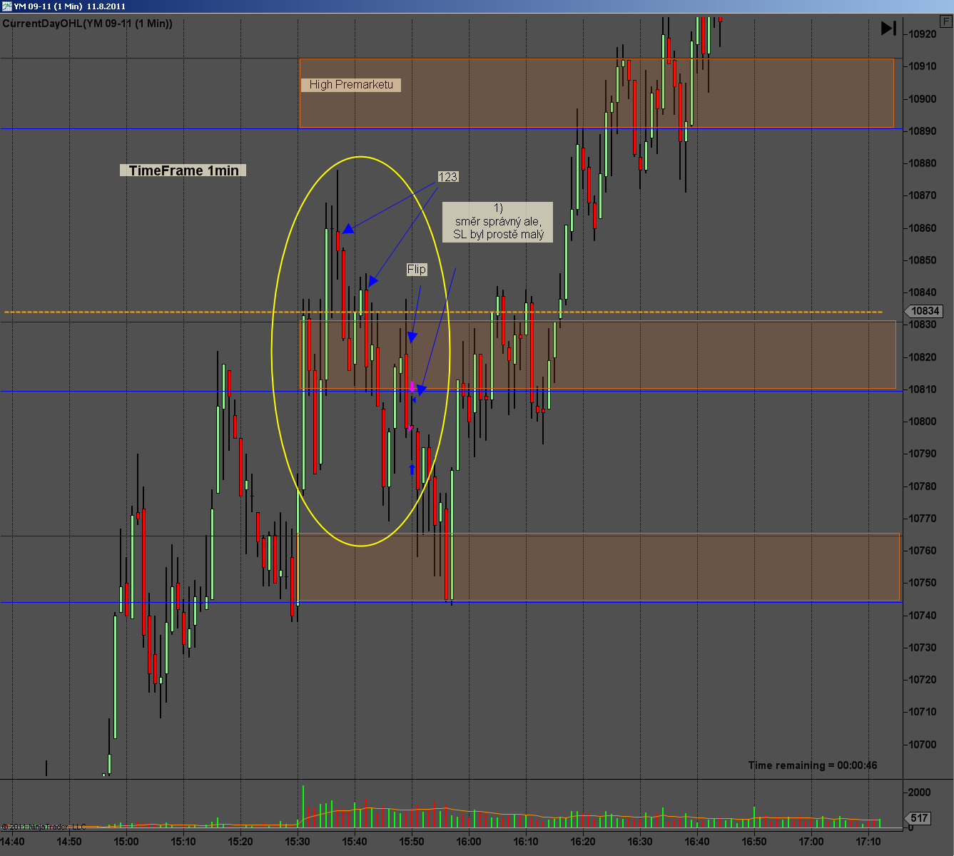Click the 10810 price axis label
This screenshot has height=856, width=954.
(x=921, y=389)
